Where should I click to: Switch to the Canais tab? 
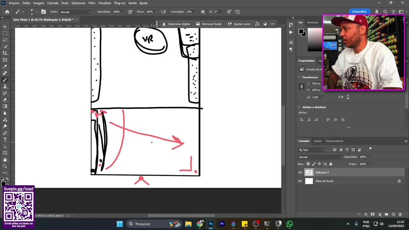click(x=317, y=141)
